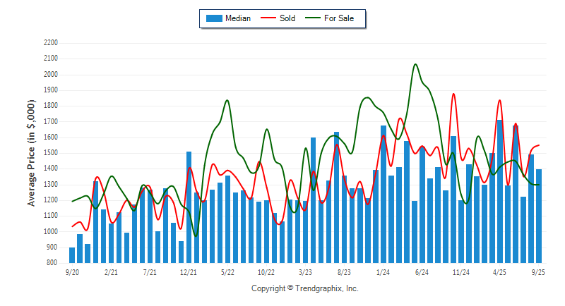Click the green For Sale legend line marker
Image resolution: width=565 pixels, height=306 pixels.
click(x=313, y=18)
